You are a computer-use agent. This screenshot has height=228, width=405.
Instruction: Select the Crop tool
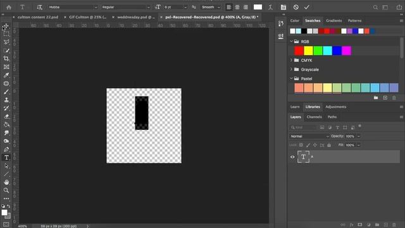pyautogui.click(x=6, y=59)
